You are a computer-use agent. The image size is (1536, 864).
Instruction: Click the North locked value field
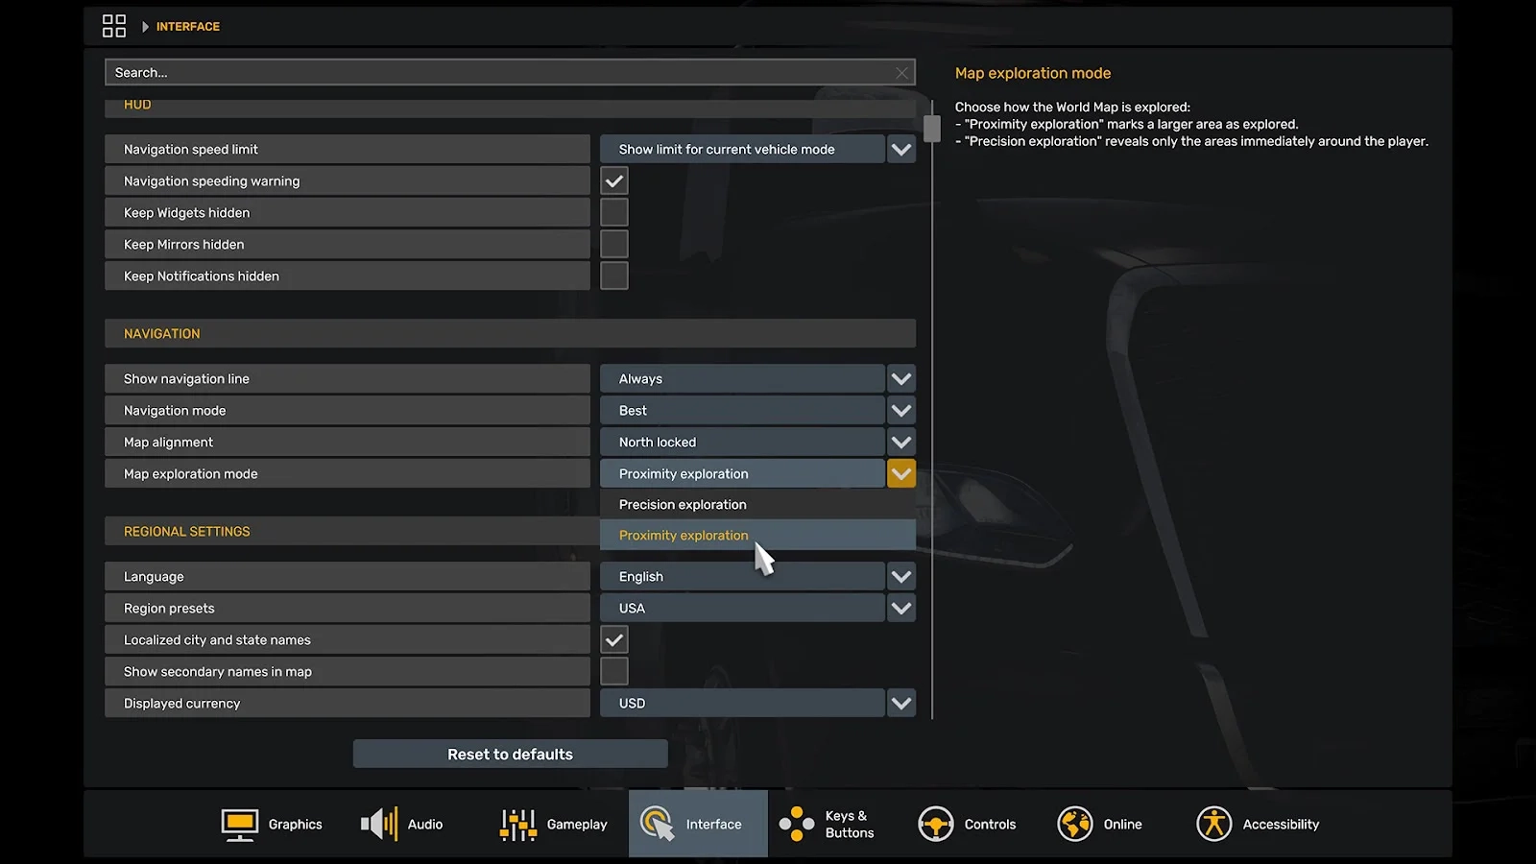(x=742, y=442)
